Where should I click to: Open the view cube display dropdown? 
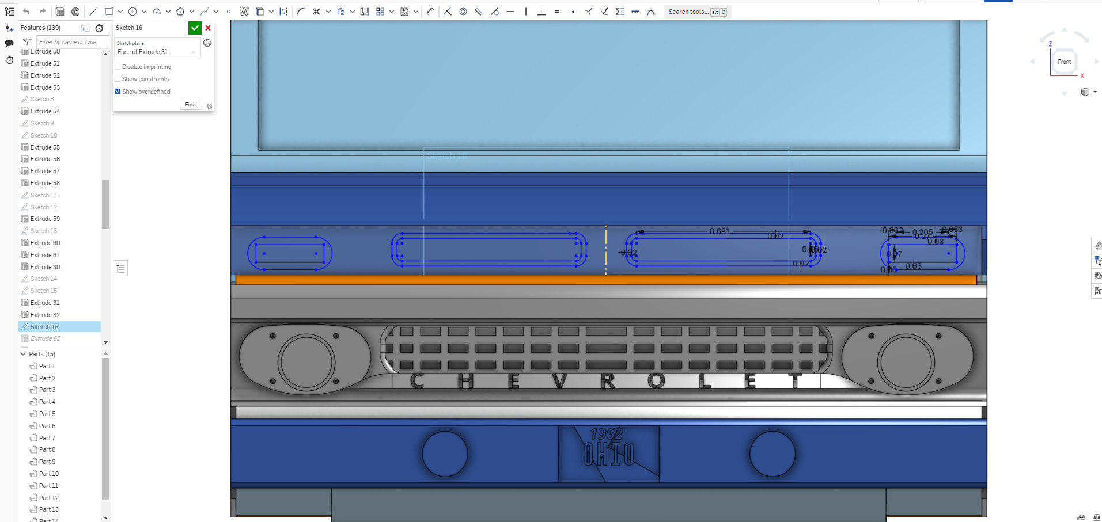pos(1095,92)
